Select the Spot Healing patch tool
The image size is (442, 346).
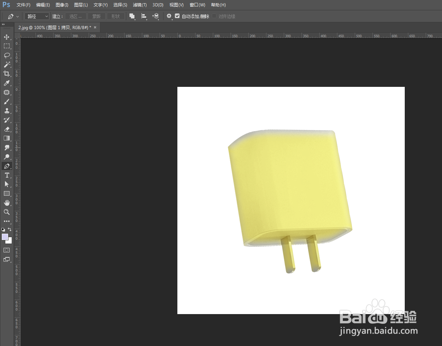tap(7, 92)
